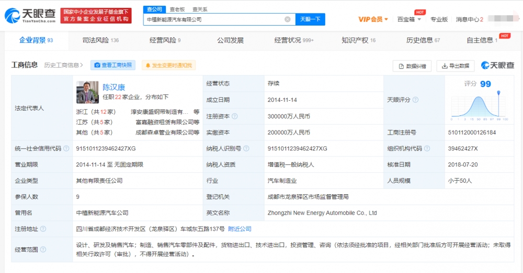The width and height of the screenshot is (523, 273).
Task: Switch to 查老板 search tab
Action: pyautogui.click(x=177, y=9)
